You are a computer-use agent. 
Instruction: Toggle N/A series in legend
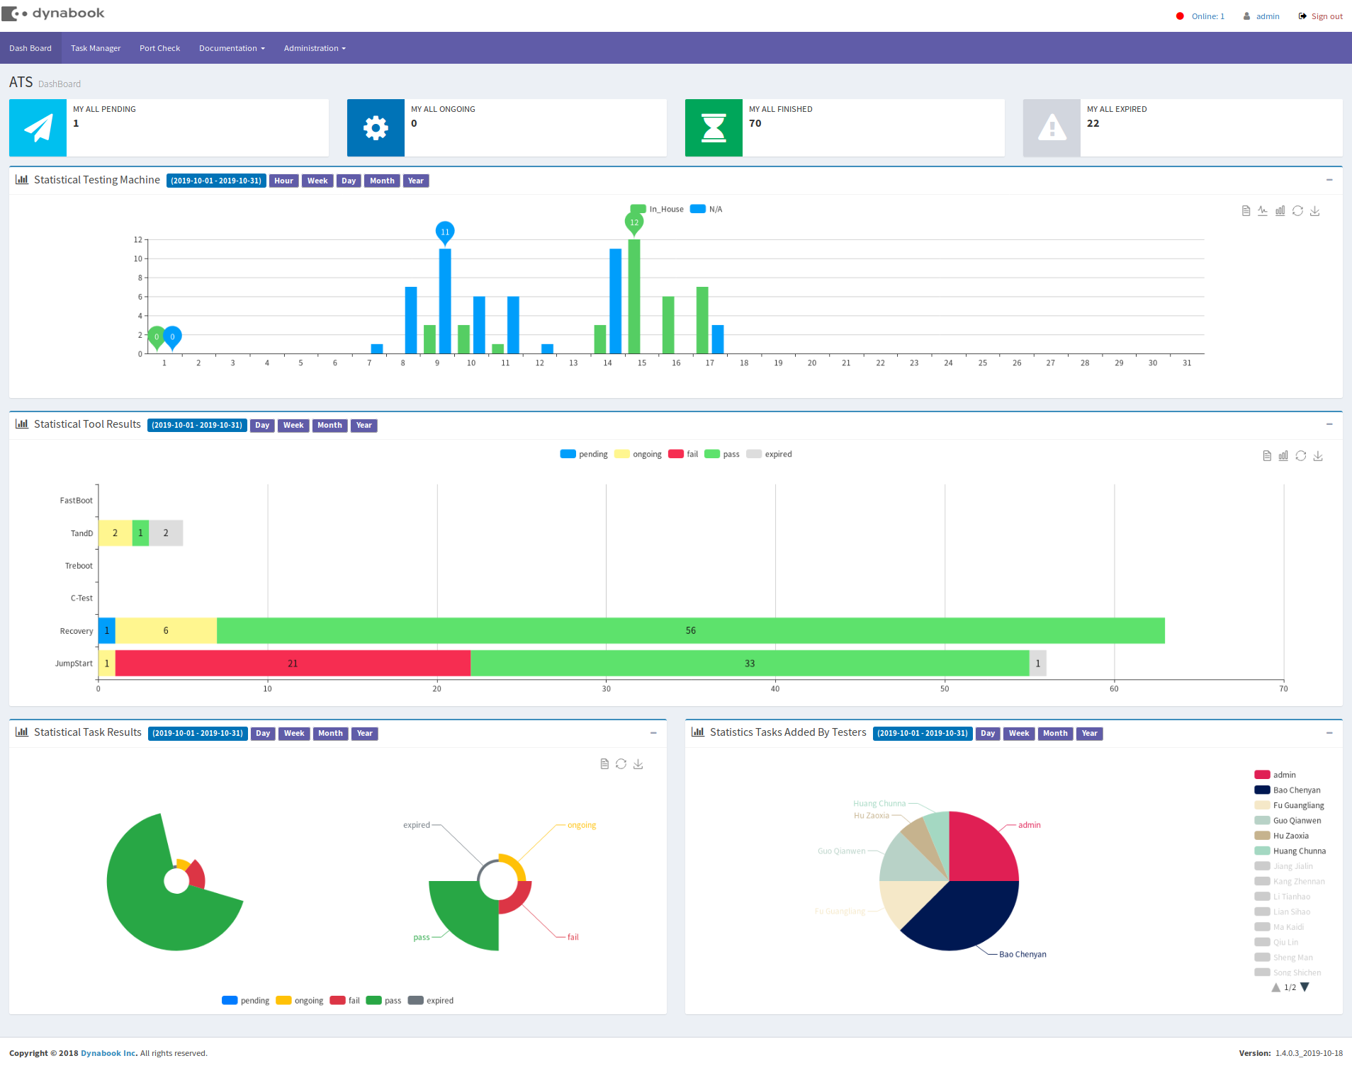pos(706,209)
